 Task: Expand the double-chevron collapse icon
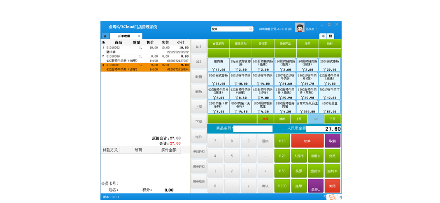[x=323, y=36]
